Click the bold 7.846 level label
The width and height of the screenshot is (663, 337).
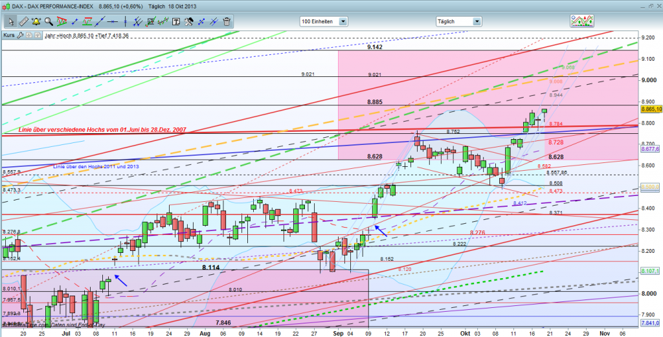[223, 322]
